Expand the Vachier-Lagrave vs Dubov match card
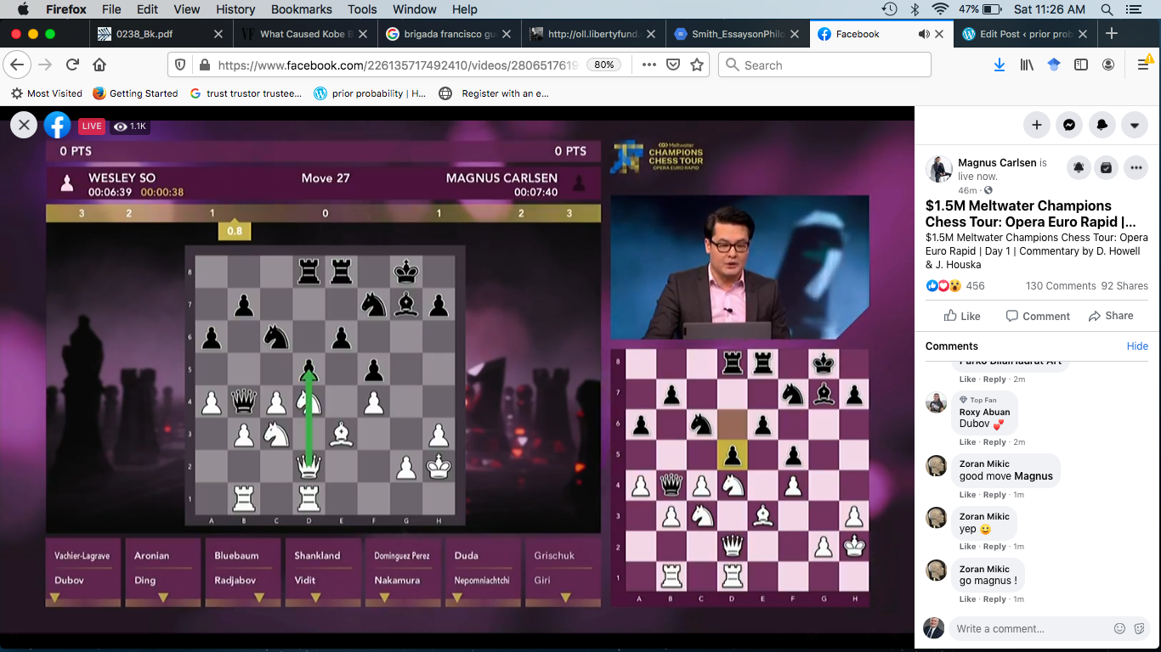 (x=55, y=598)
